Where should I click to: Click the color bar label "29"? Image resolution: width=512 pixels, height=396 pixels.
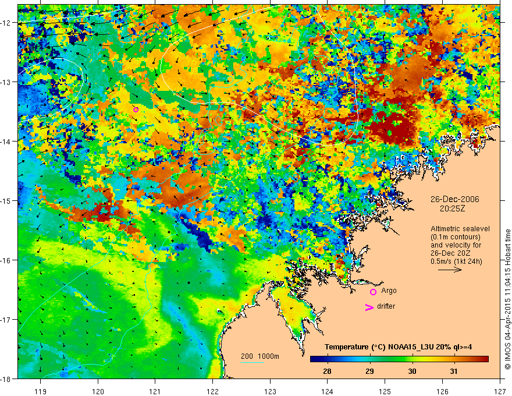[x=370, y=371]
